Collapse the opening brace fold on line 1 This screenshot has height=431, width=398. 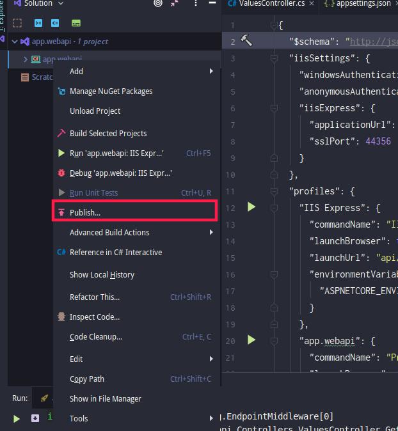274,26
